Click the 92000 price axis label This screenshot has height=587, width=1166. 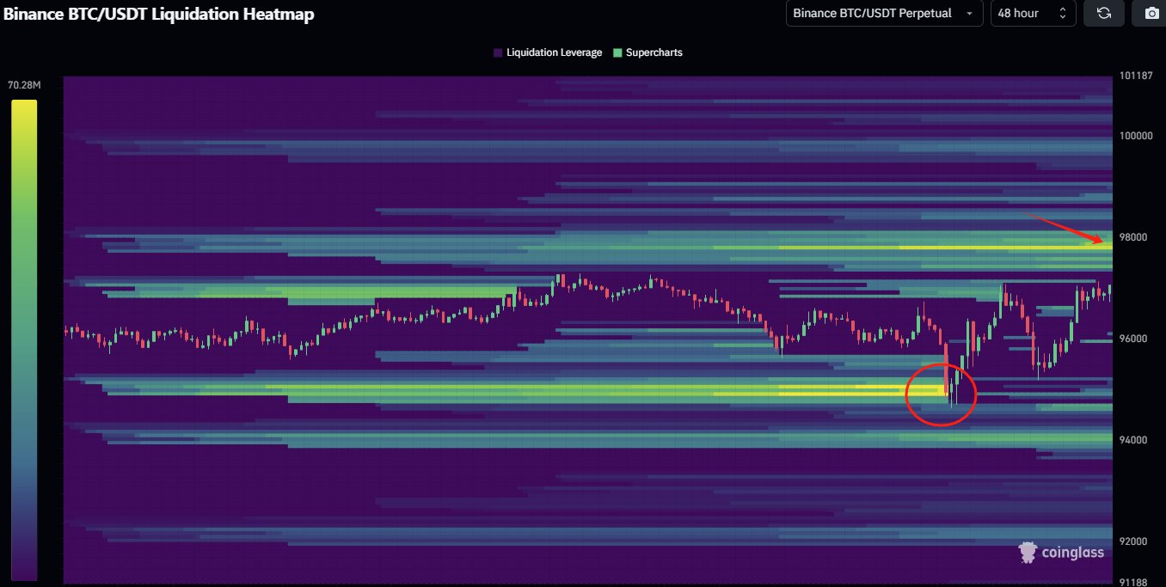pyautogui.click(x=1132, y=541)
